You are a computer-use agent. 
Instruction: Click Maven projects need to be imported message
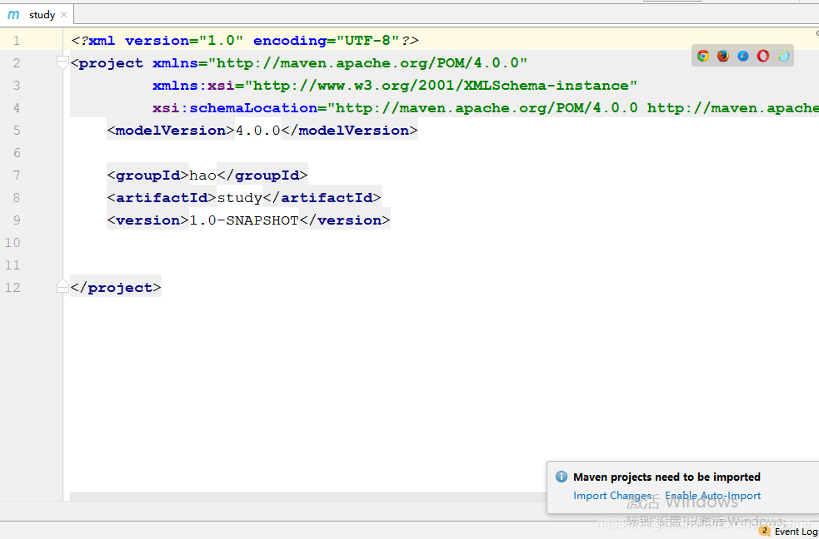click(x=667, y=477)
